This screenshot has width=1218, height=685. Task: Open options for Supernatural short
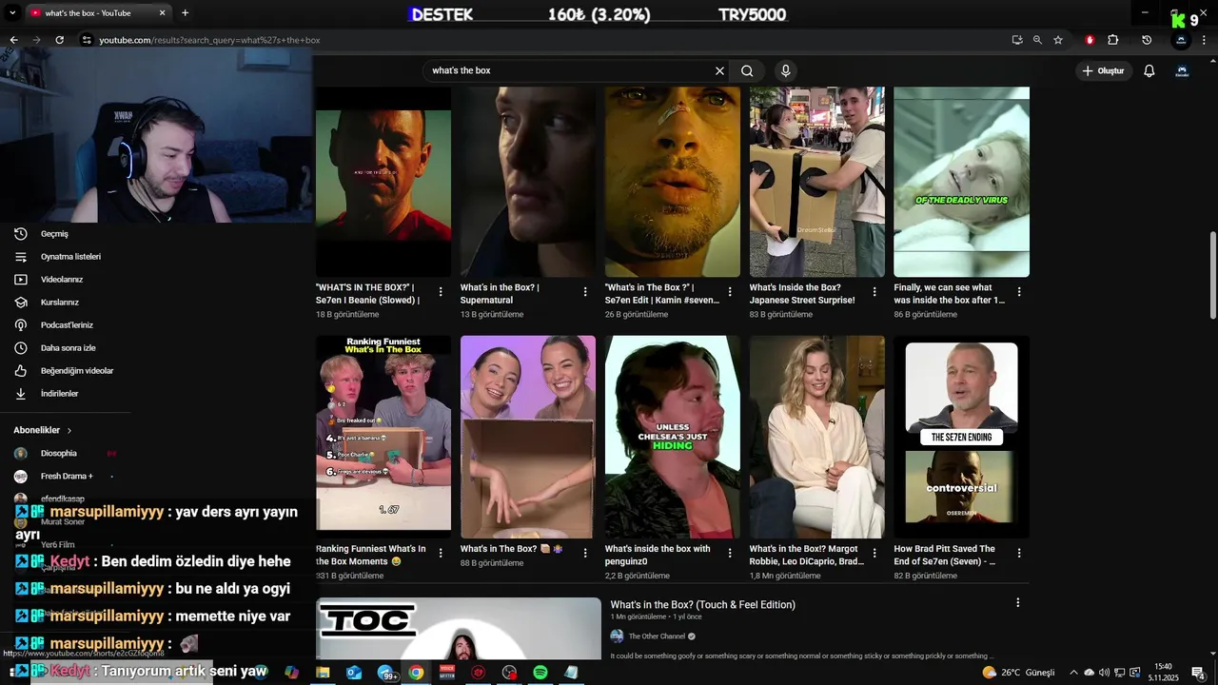click(x=585, y=292)
